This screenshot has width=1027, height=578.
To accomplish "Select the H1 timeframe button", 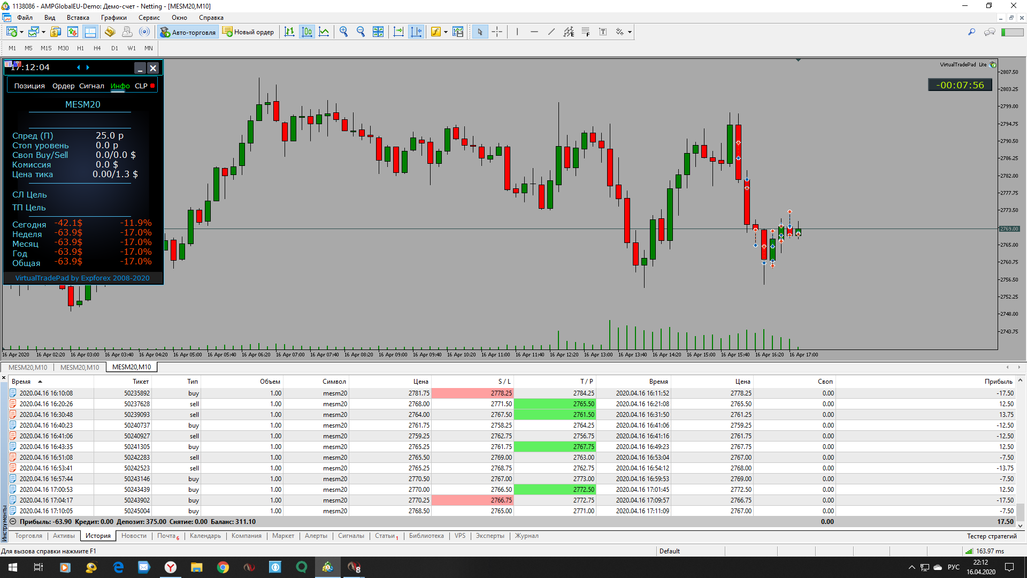I will [80, 48].
